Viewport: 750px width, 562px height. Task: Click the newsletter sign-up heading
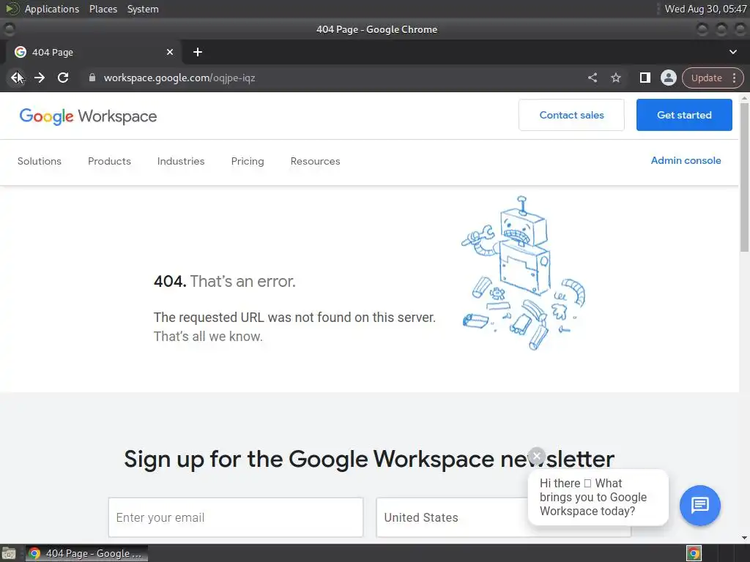click(369, 459)
